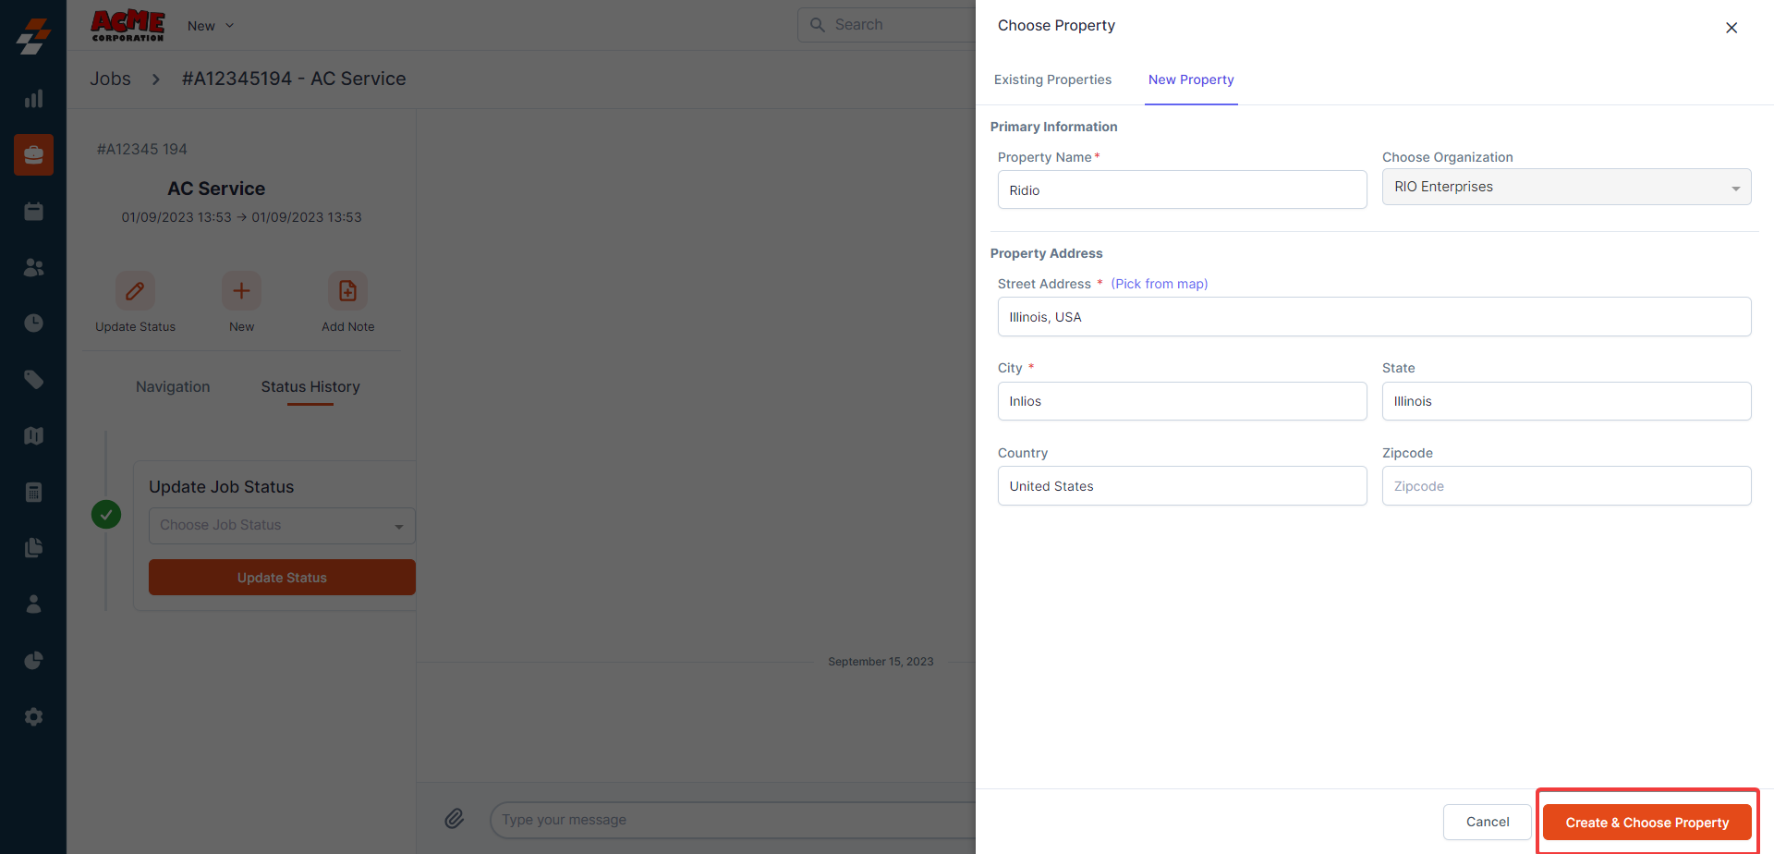Click the Property Name input field
The height and width of the screenshot is (854, 1774).
tap(1182, 190)
